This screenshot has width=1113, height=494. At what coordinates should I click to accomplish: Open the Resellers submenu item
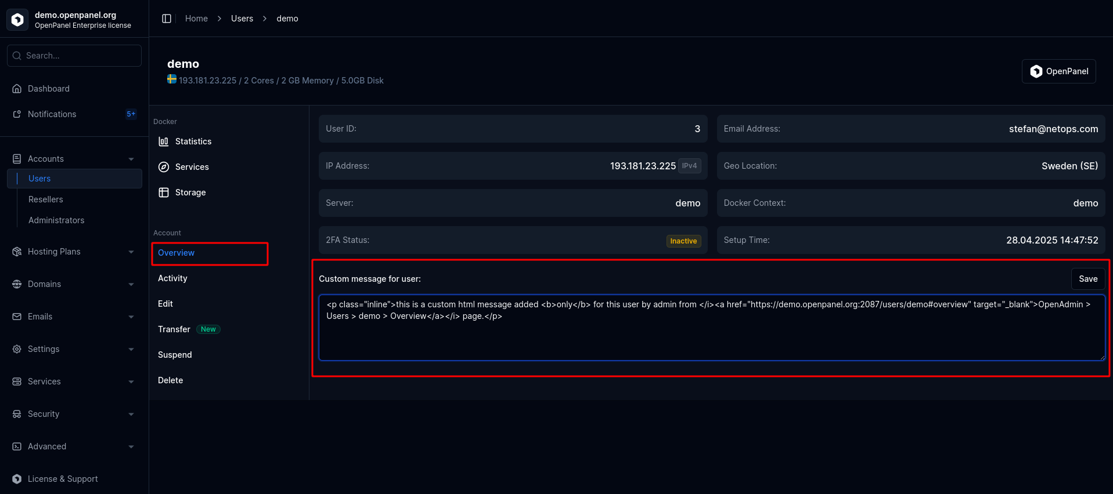(x=45, y=199)
